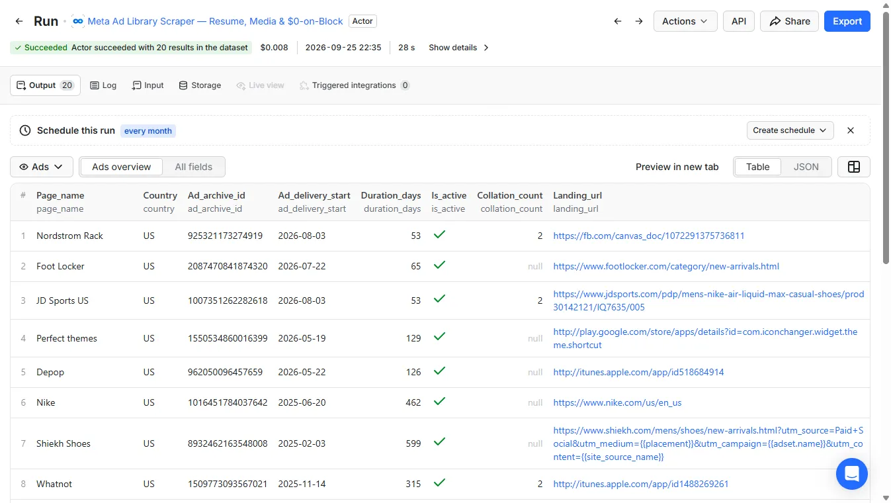891x503 pixels.
Task: Open the nike.com/us/en_us link
Action: coord(617,402)
